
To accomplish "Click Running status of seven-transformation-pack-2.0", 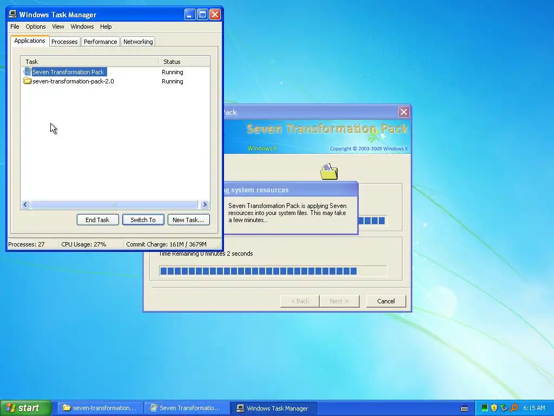I will [173, 81].
